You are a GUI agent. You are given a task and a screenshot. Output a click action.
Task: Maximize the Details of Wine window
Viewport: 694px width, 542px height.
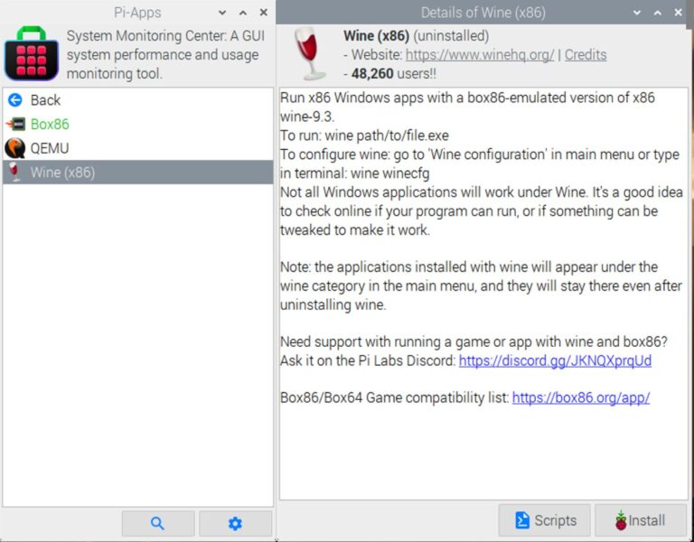660,13
